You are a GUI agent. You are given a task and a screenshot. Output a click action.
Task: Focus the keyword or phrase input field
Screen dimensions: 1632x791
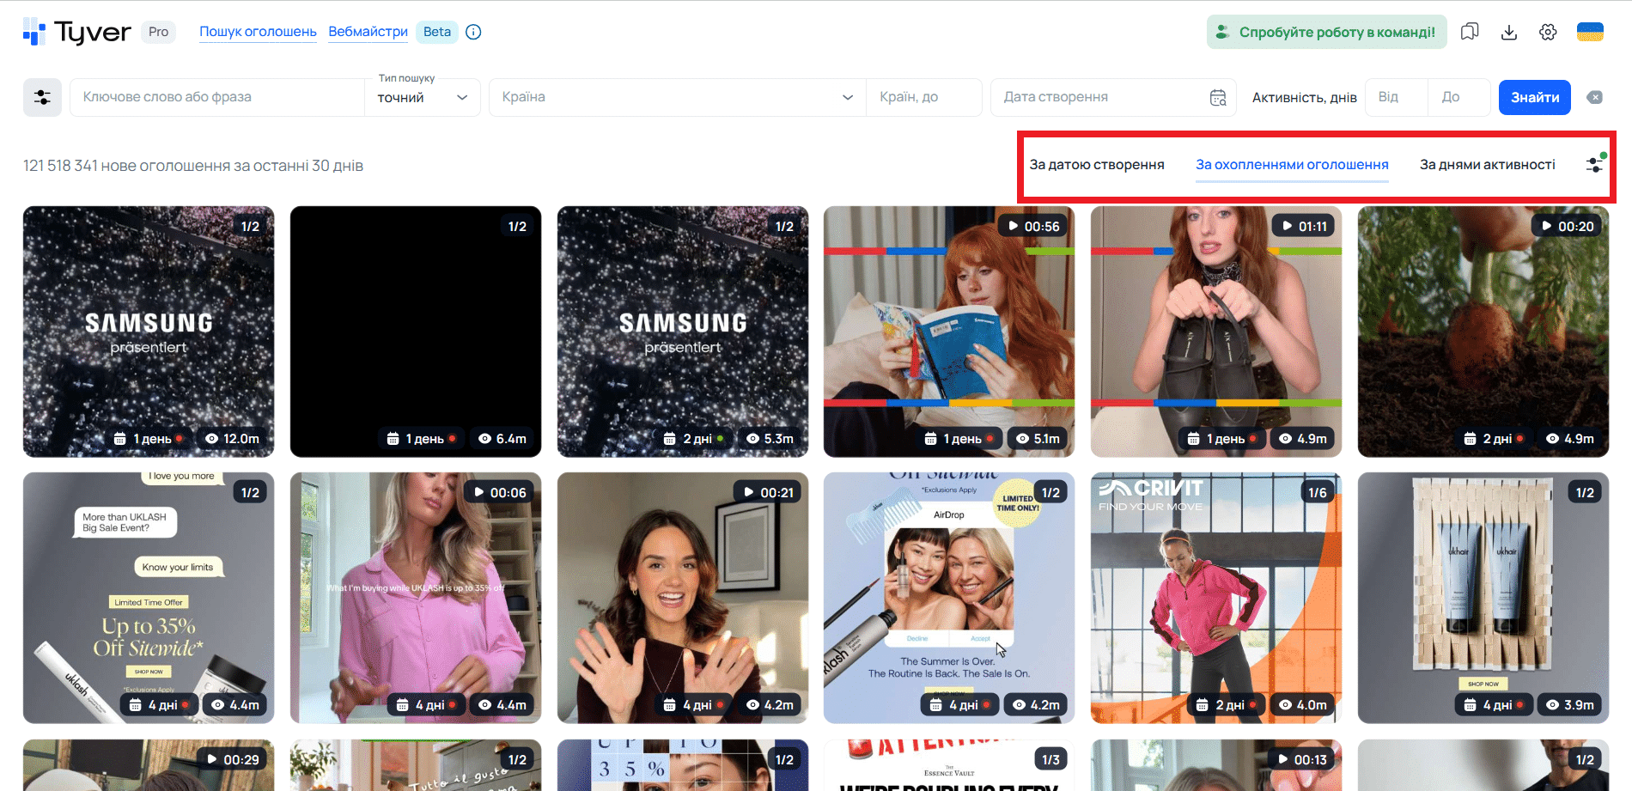[x=217, y=97]
